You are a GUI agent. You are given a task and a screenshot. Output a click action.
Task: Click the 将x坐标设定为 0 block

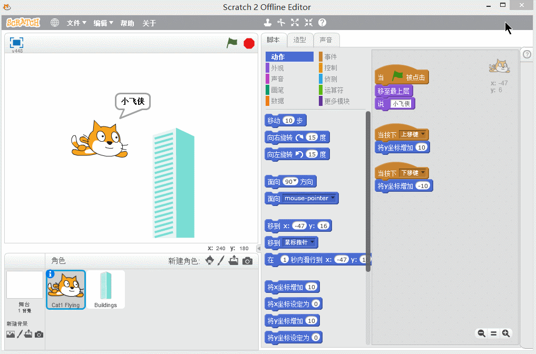(293, 304)
